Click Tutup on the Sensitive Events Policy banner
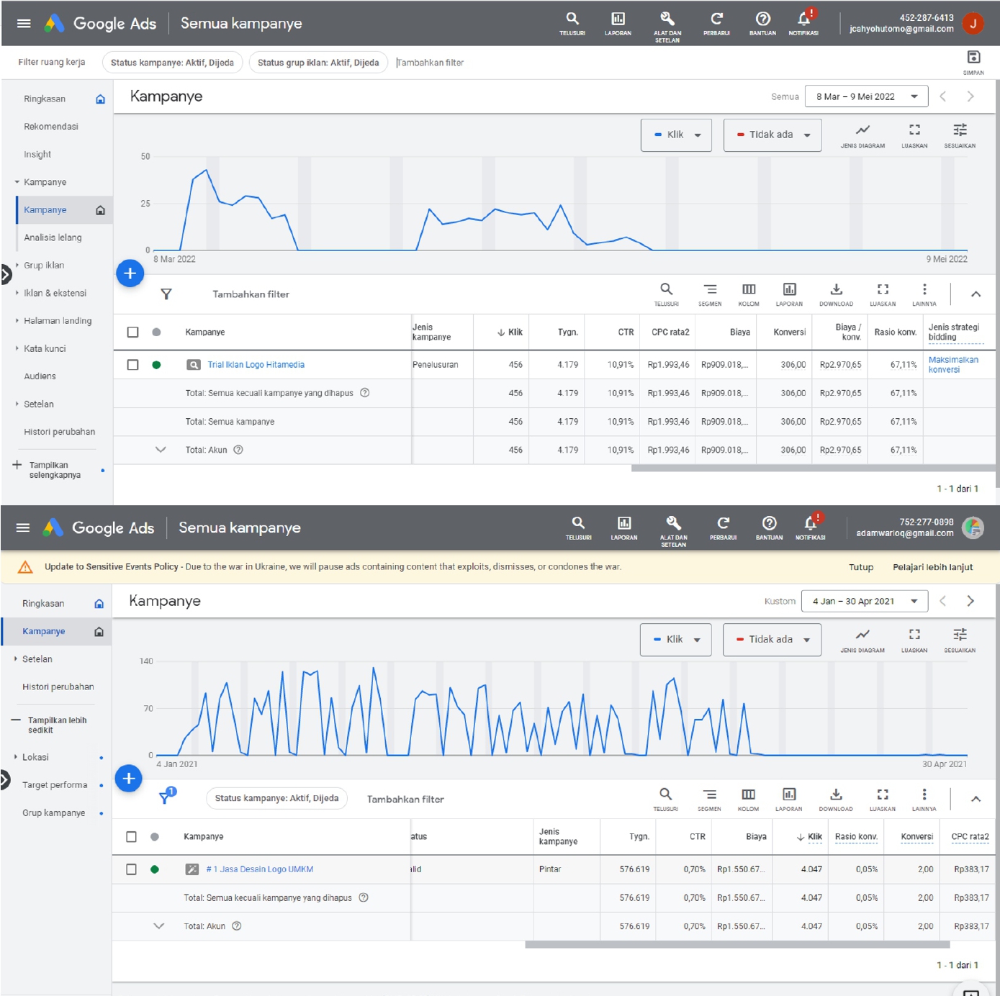 pos(860,567)
